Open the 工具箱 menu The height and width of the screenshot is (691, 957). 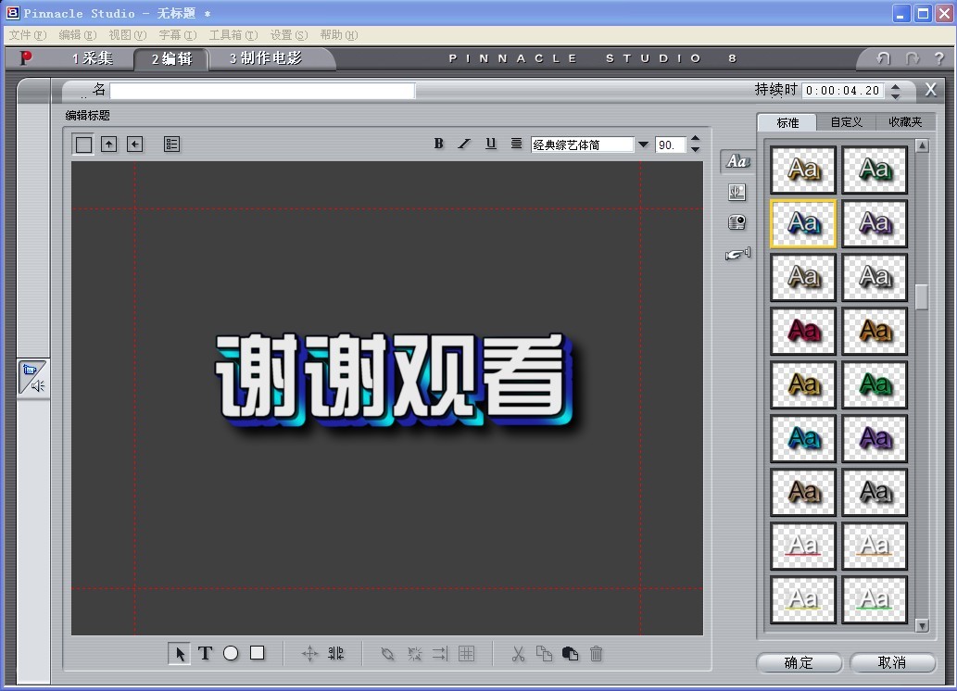[233, 35]
